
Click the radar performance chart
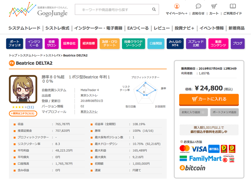(x=145, y=92)
